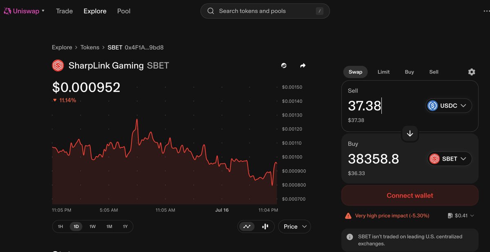Image resolution: width=490 pixels, height=252 pixels.
Task: Click the $0.000952 current price
Action: point(86,87)
